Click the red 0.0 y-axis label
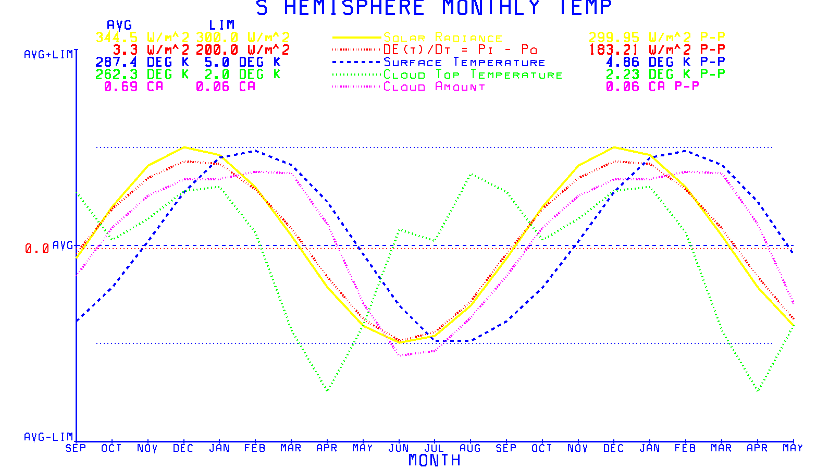Screen dimensions: 829x468 (x=36, y=249)
